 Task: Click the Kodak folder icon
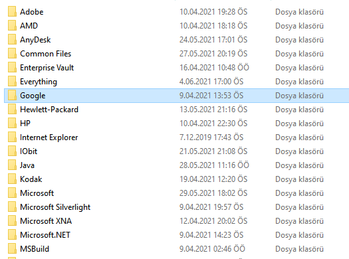[12, 179]
